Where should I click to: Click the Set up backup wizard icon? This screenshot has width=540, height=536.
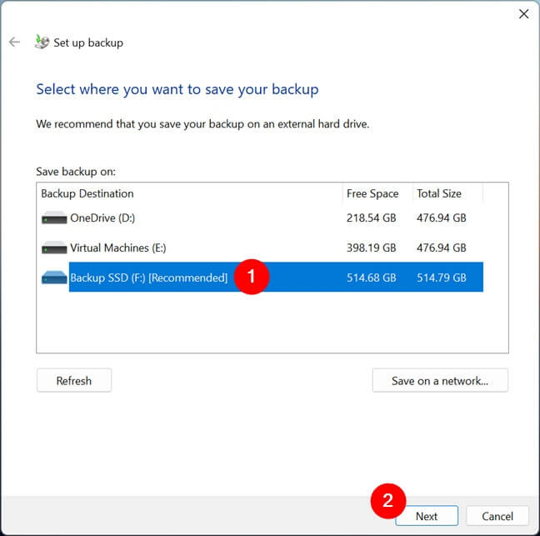[42, 43]
